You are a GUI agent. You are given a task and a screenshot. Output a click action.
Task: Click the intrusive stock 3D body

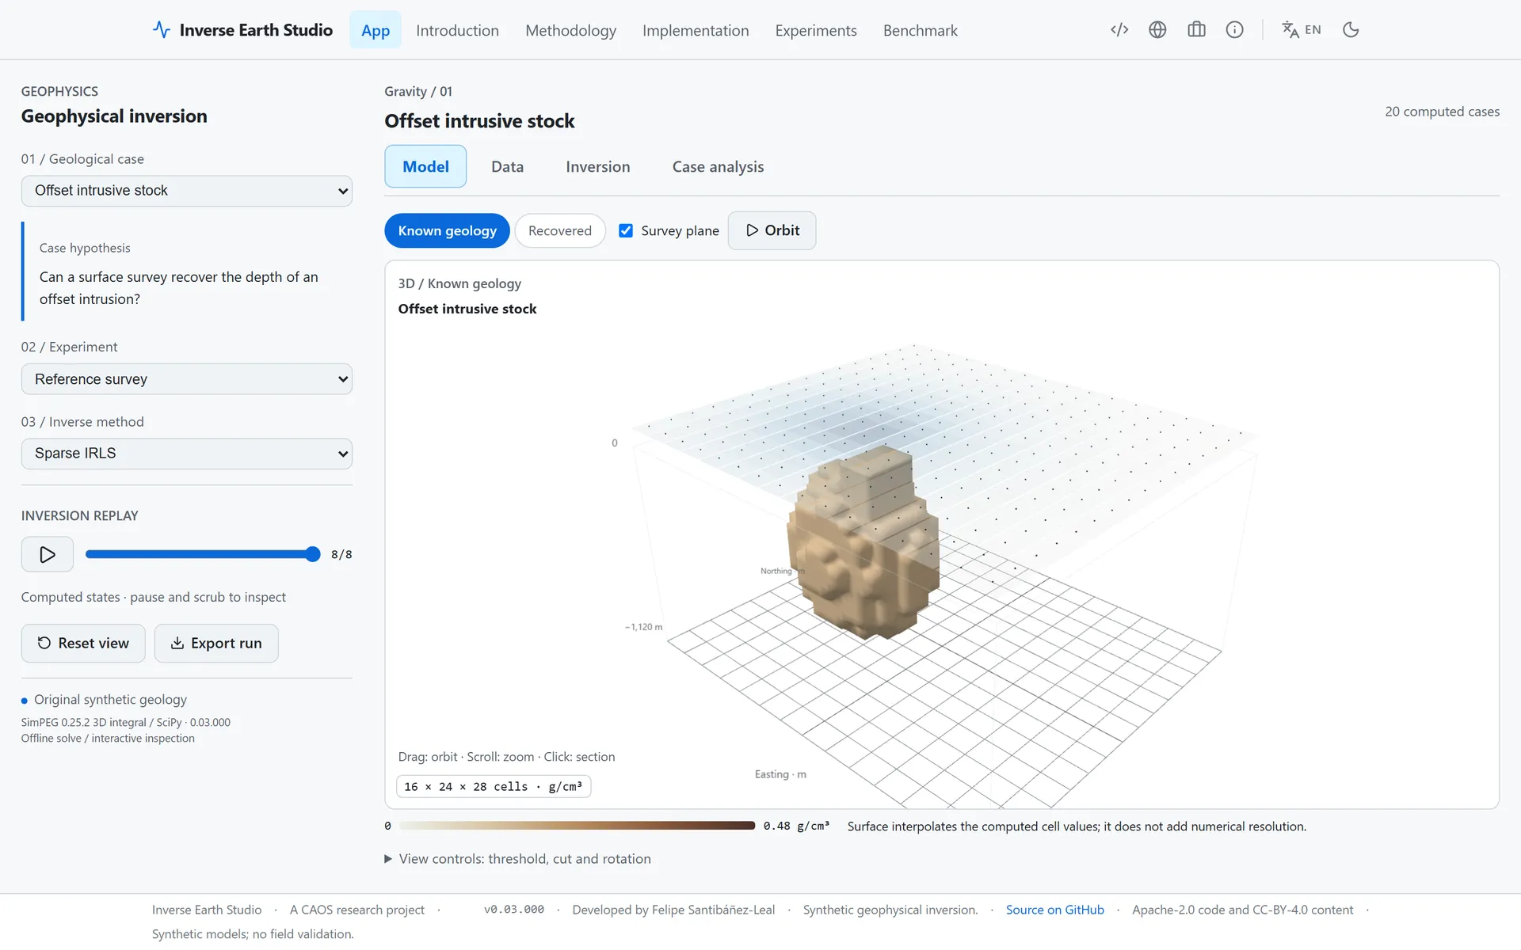point(865,543)
